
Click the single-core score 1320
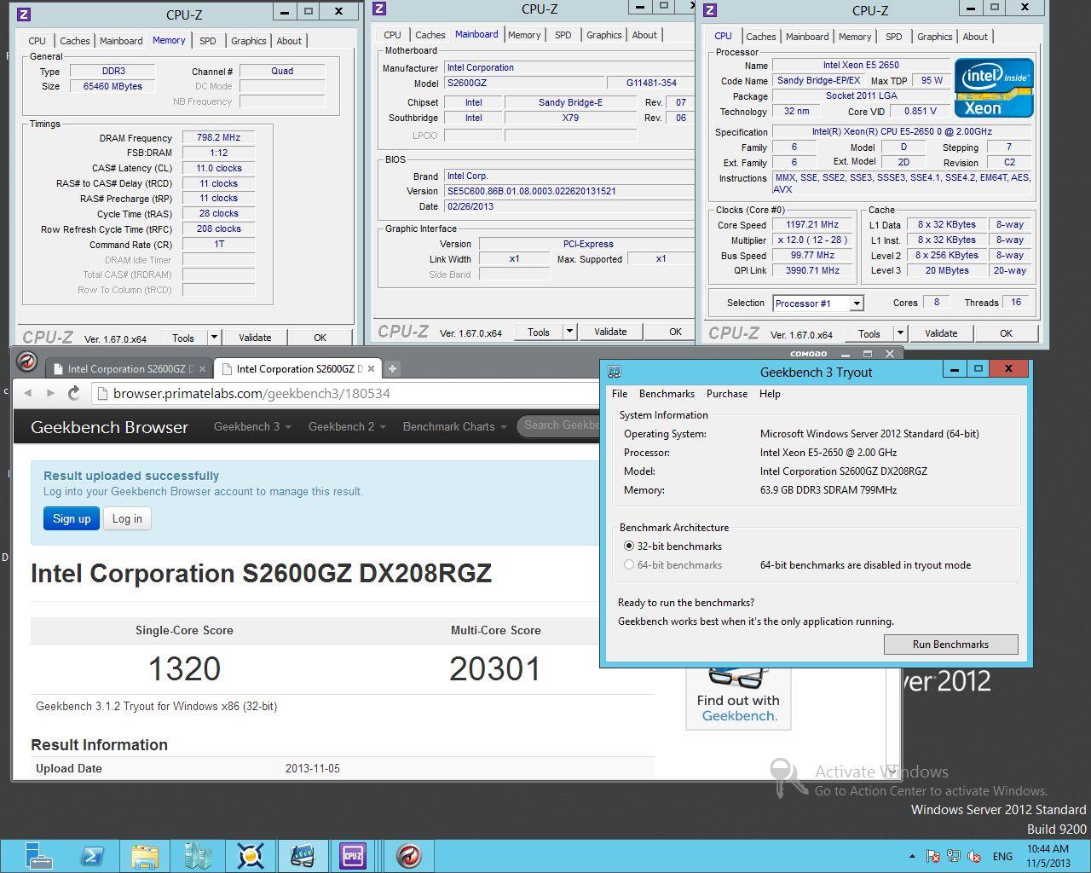point(184,668)
